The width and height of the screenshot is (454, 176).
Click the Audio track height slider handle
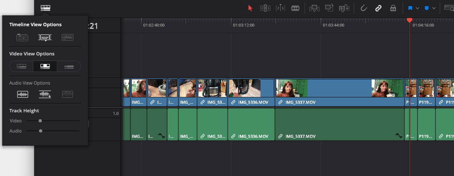[x=40, y=131]
